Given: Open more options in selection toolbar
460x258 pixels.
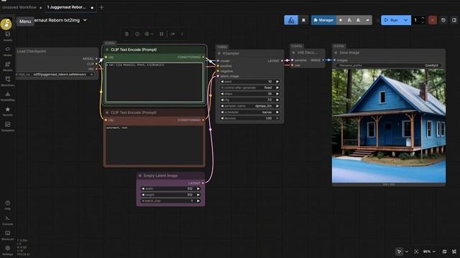Looking at the screenshot, I should (x=182, y=34).
